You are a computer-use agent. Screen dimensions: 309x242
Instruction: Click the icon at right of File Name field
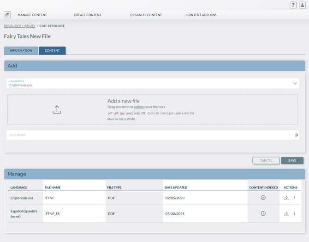tap(297, 135)
